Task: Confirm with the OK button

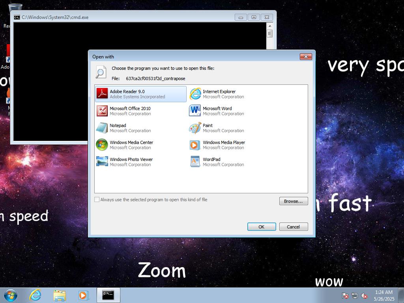Action: [262, 227]
